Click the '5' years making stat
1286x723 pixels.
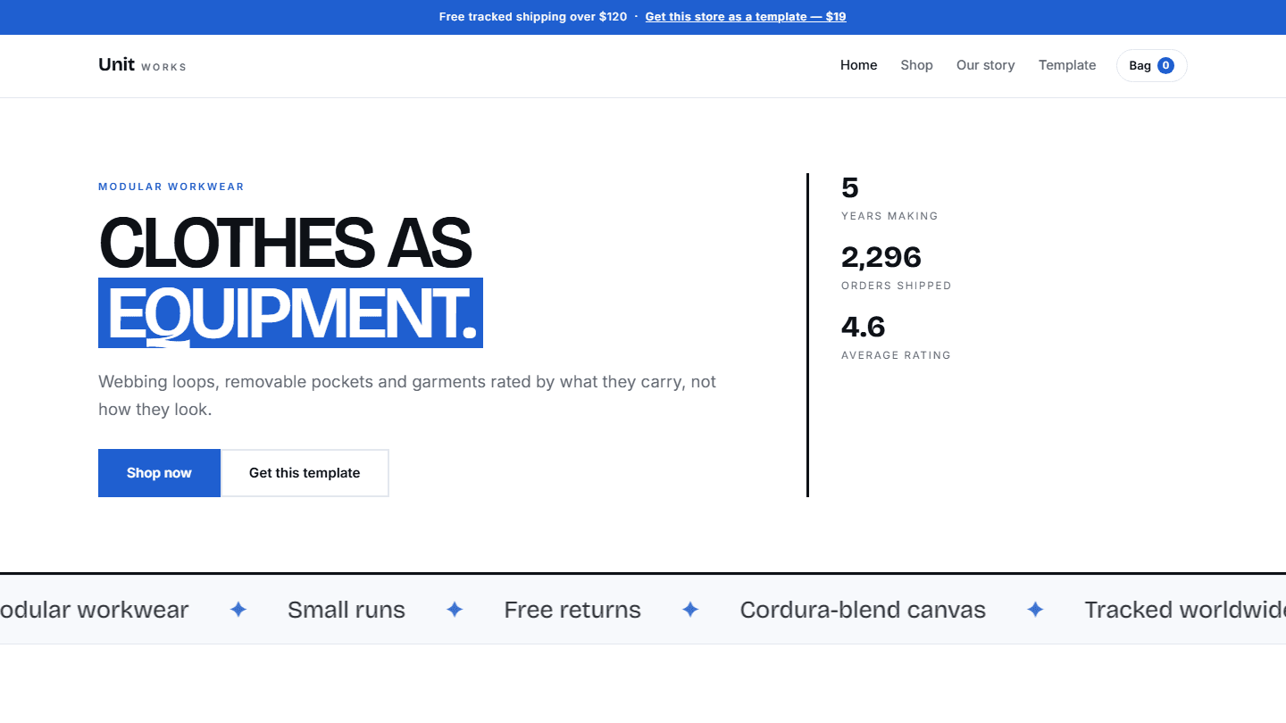[850, 187]
